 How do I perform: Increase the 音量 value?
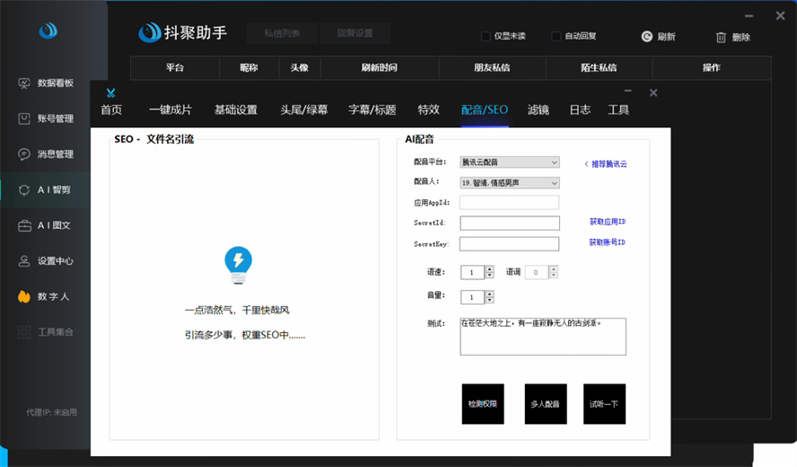(x=489, y=294)
